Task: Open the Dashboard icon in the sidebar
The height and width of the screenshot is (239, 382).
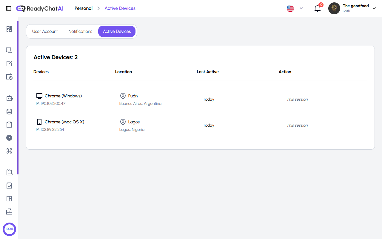Action: [x=9, y=29]
